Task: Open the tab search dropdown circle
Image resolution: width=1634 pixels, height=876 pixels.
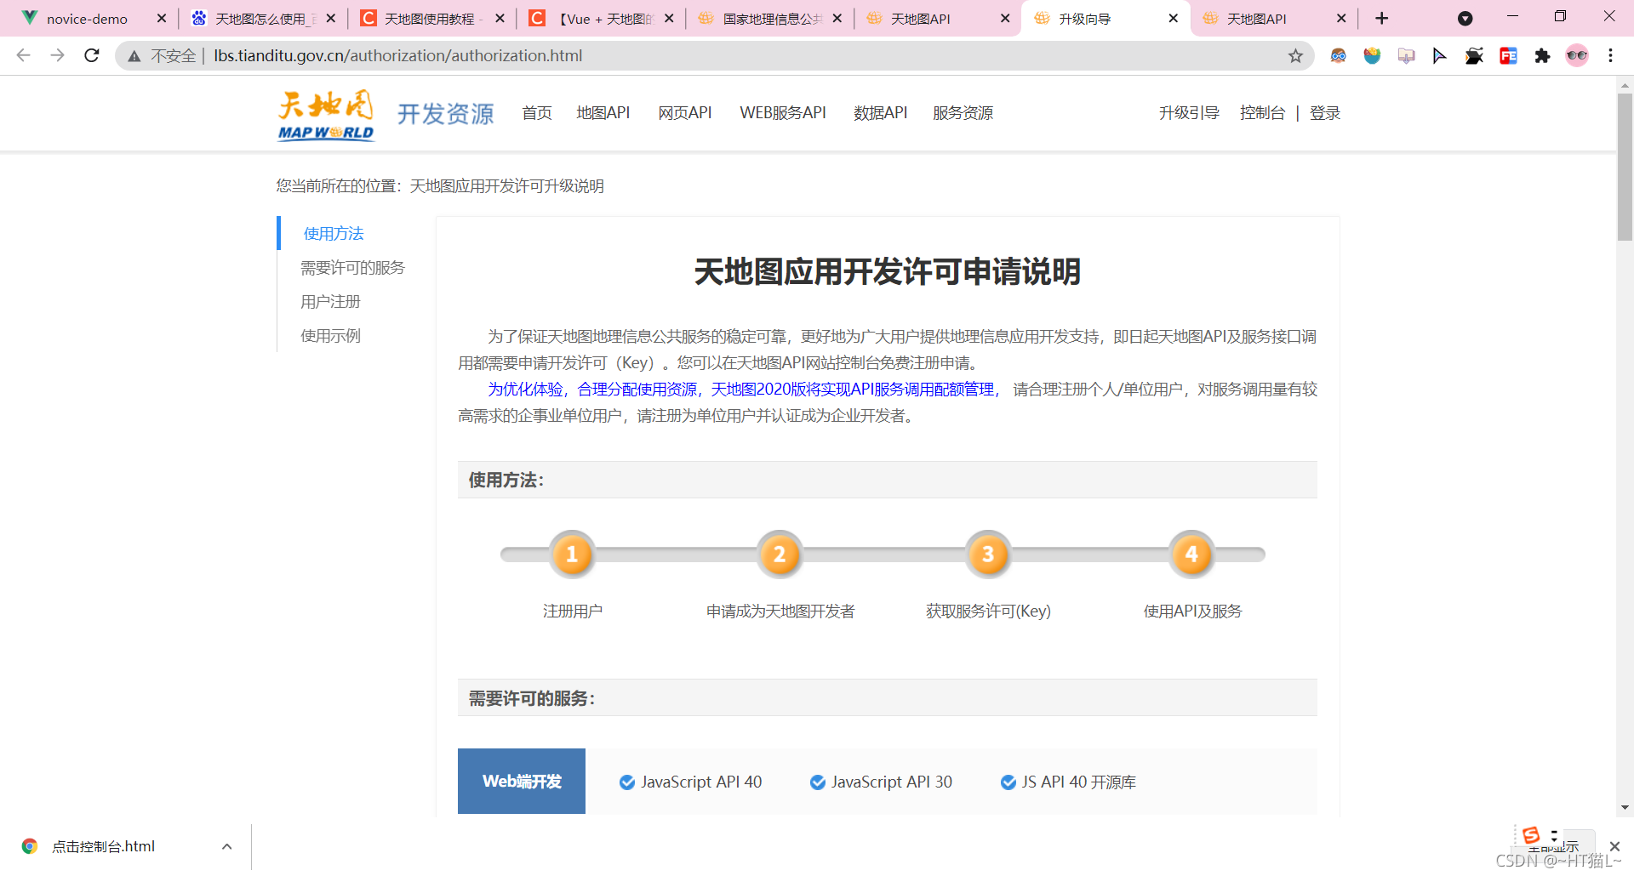Action: [1465, 19]
